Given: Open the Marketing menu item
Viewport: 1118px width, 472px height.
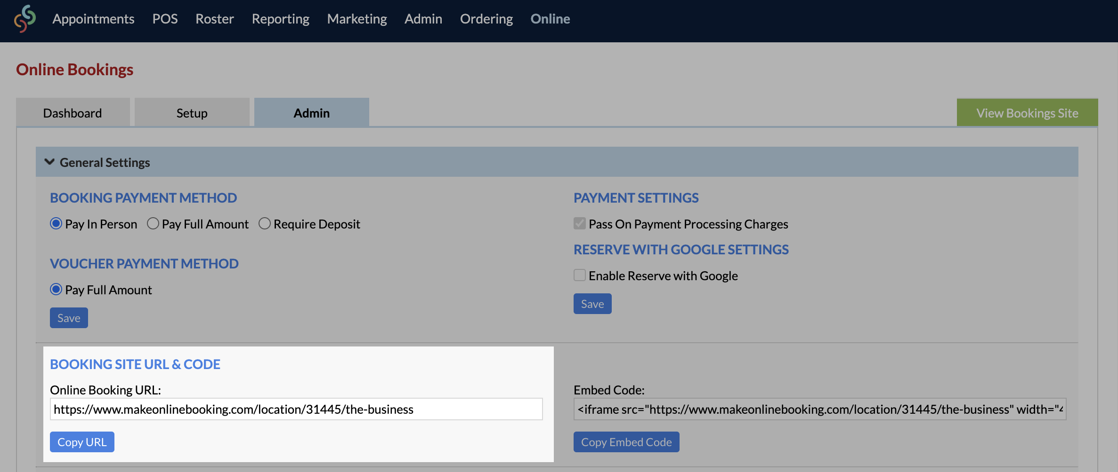Looking at the screenshot, I should [357, 19].
